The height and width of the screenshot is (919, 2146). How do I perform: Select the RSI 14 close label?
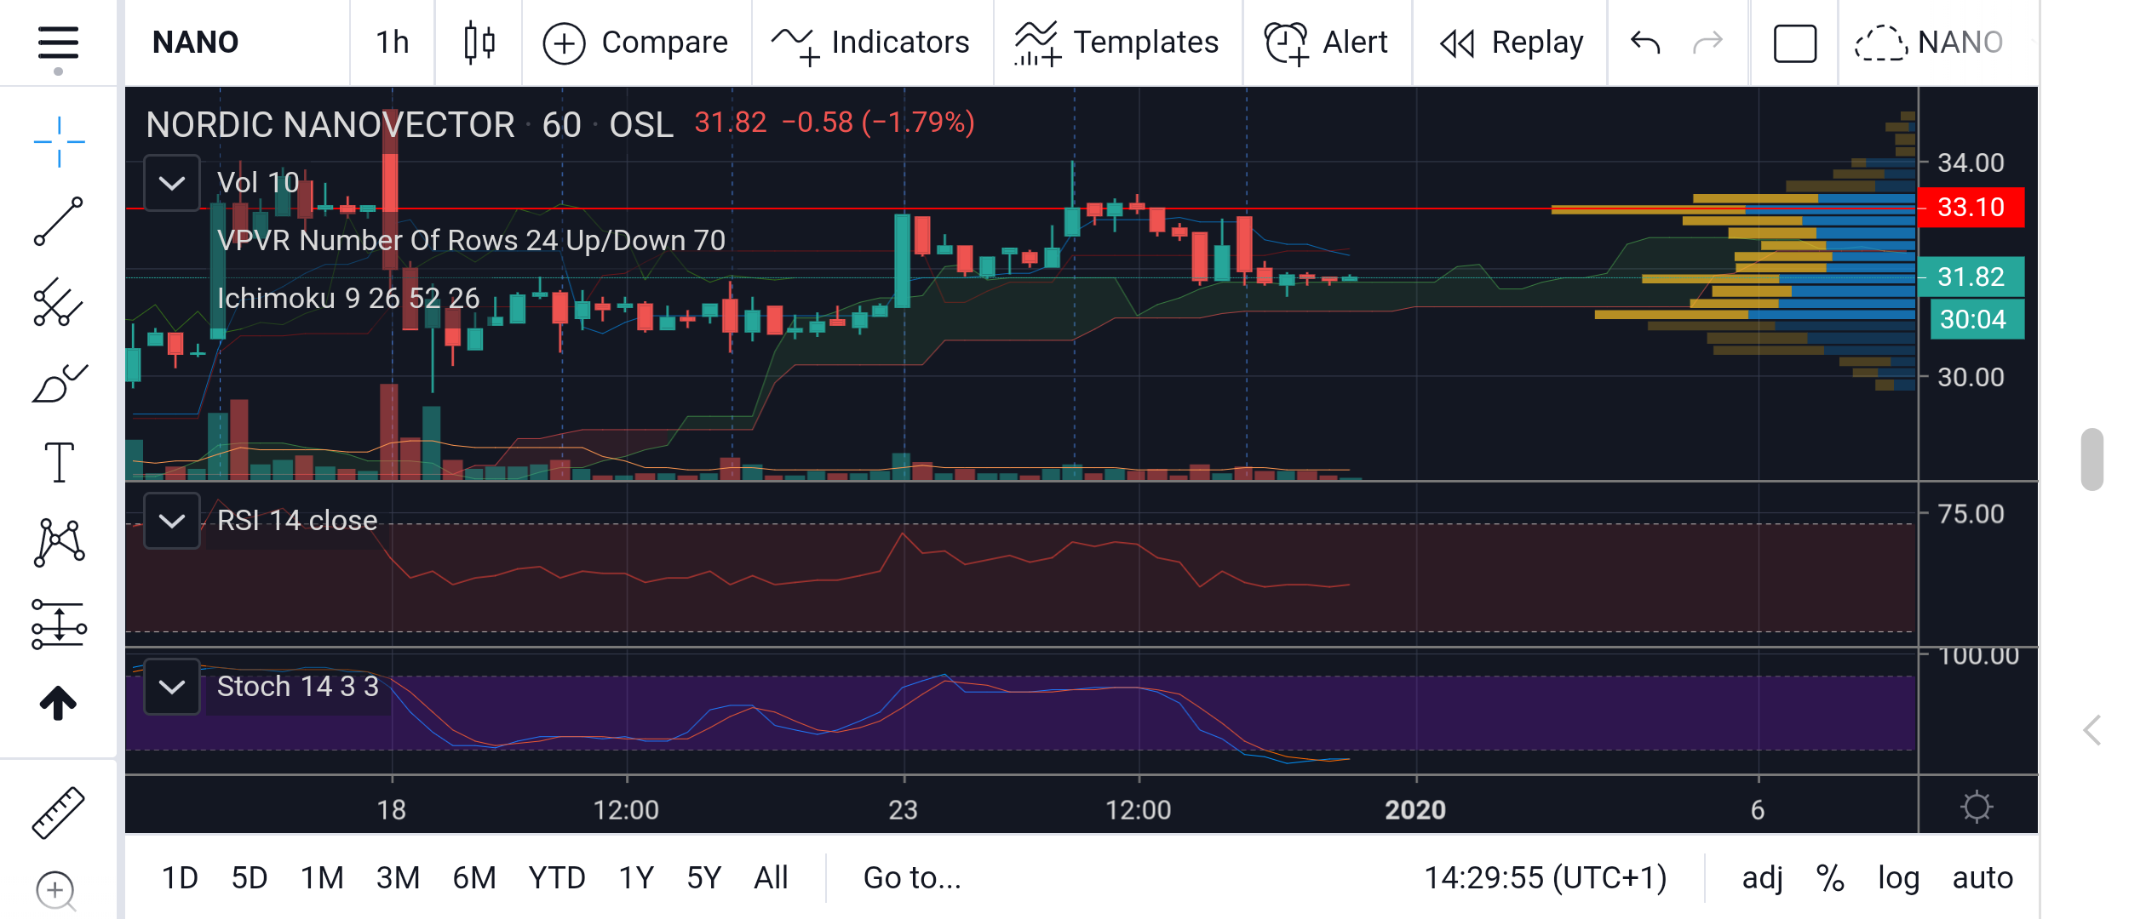pos(297,520)
